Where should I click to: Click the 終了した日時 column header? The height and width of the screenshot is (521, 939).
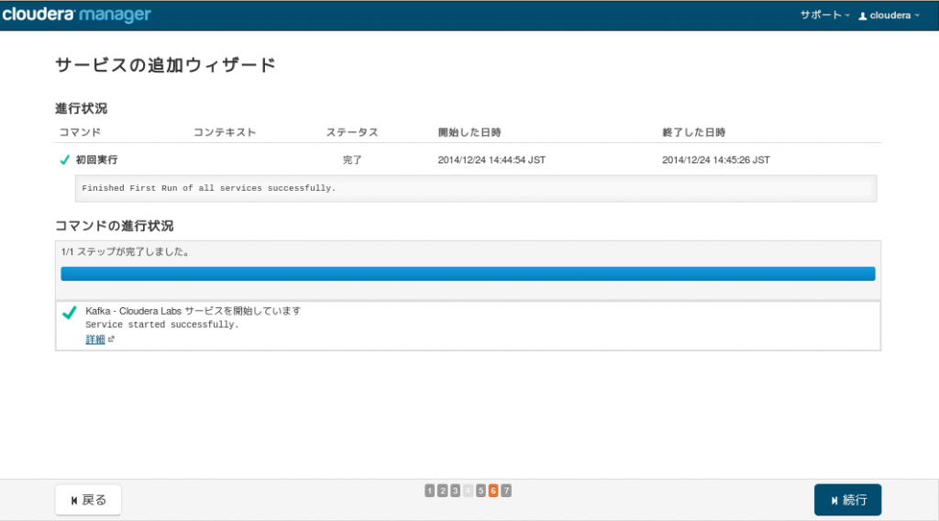[x=694, y=132]
